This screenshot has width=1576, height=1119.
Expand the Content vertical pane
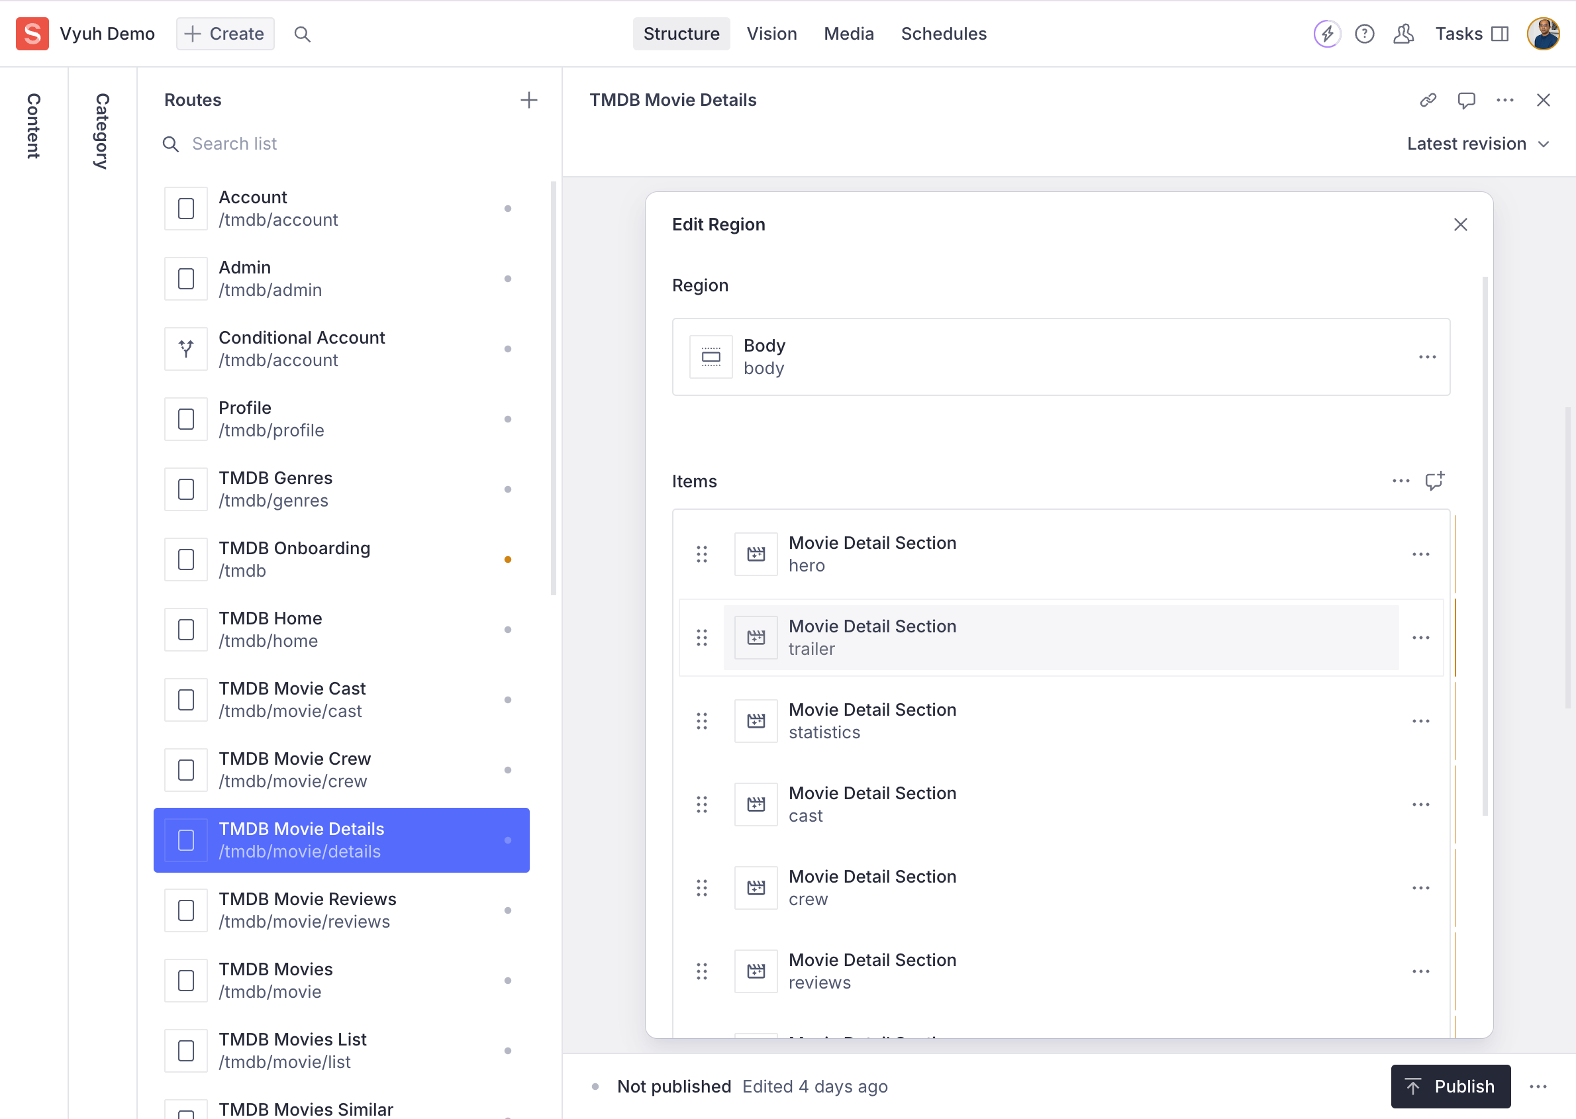point(33,126)
